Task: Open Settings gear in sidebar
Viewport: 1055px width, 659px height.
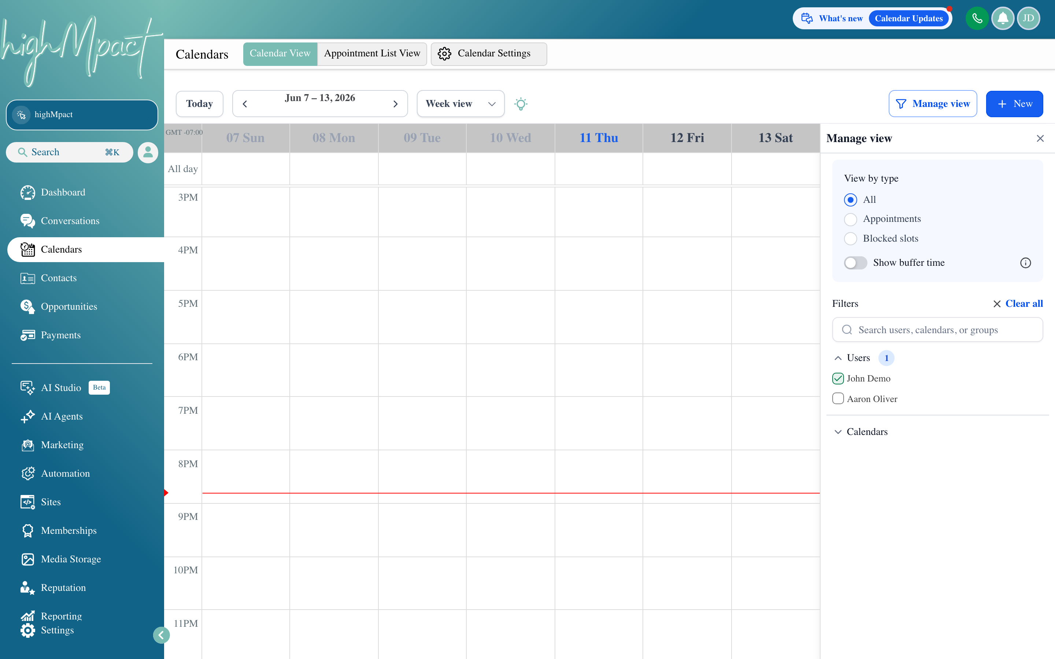Action: point(27,630)
